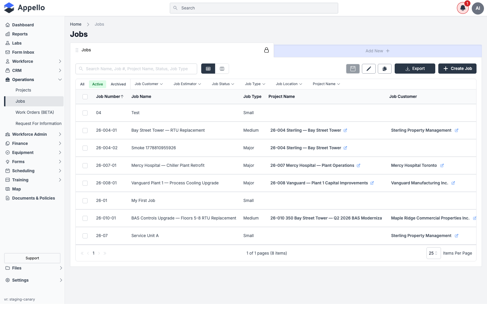Click the jobs search name field

[136, 69]
